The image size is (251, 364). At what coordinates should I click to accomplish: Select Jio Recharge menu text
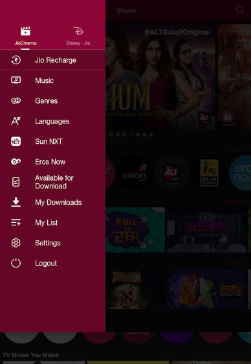click(56, 60)
